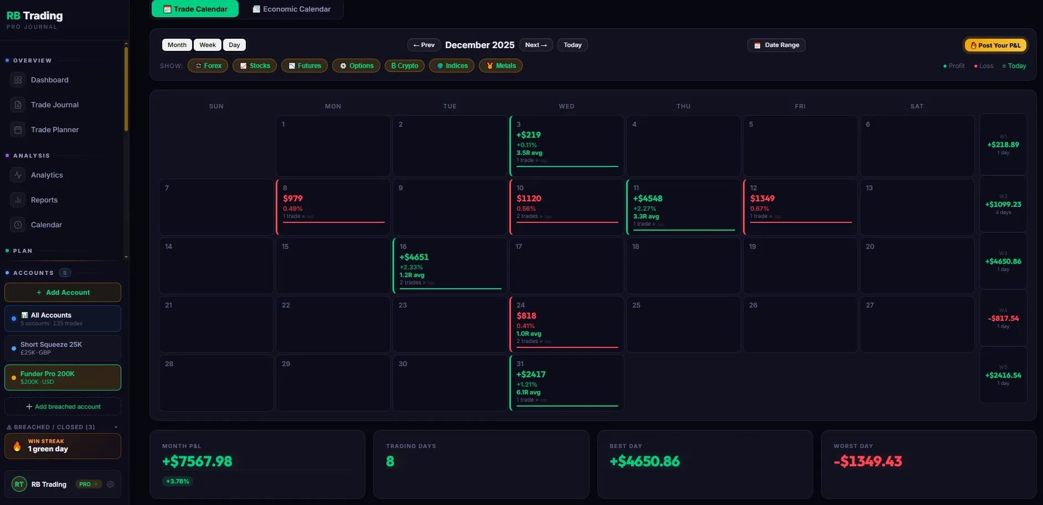Click the RT avatar circle
This screenshot has height=505, width=1043.
pyautogui.click(x=19, y=485)
